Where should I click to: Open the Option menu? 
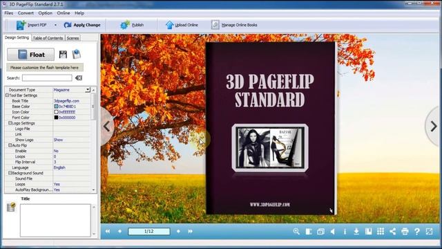[46, 13]
